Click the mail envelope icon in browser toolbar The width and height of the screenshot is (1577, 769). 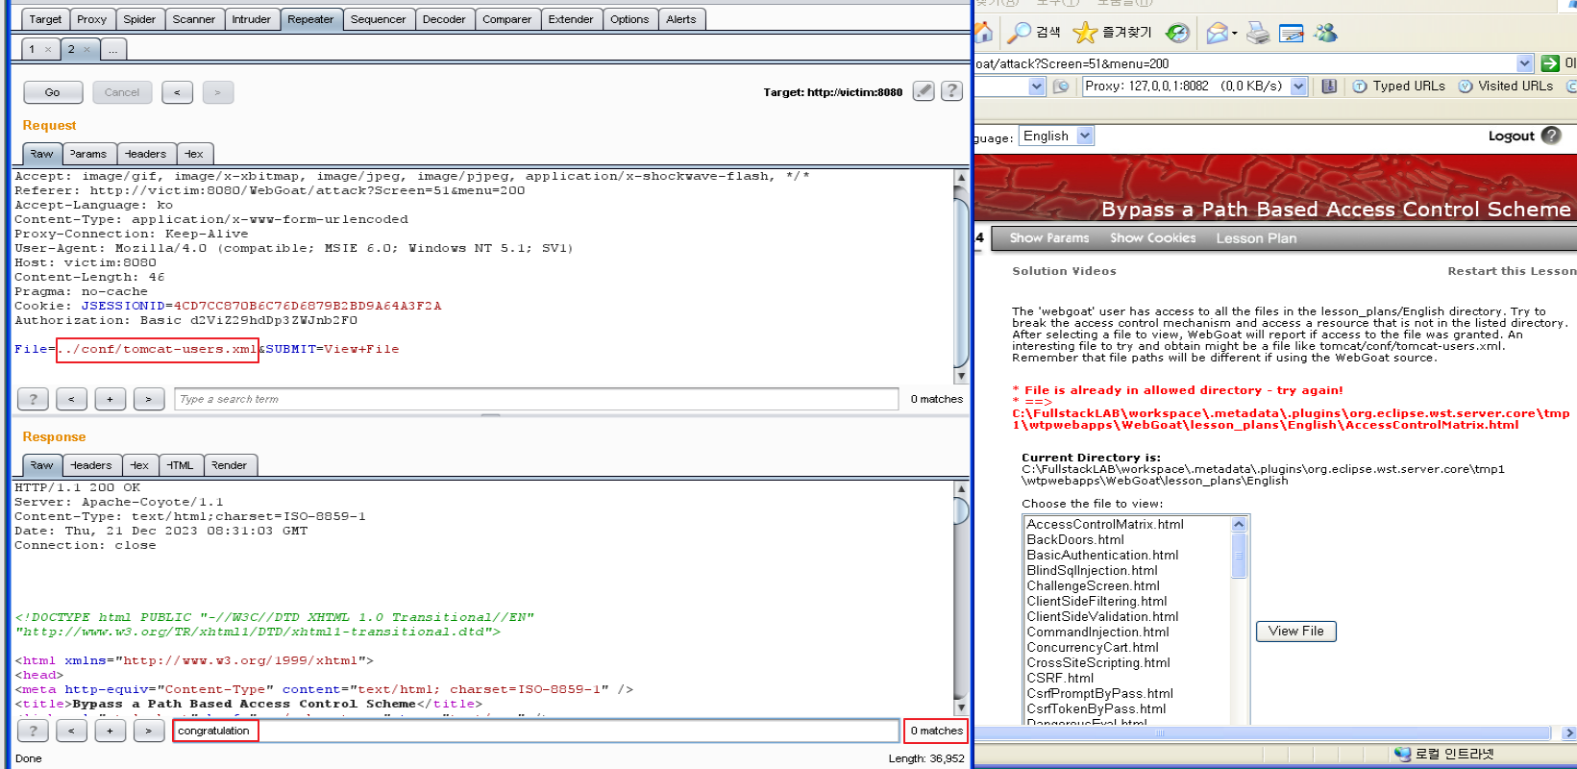coord(1217,33)
